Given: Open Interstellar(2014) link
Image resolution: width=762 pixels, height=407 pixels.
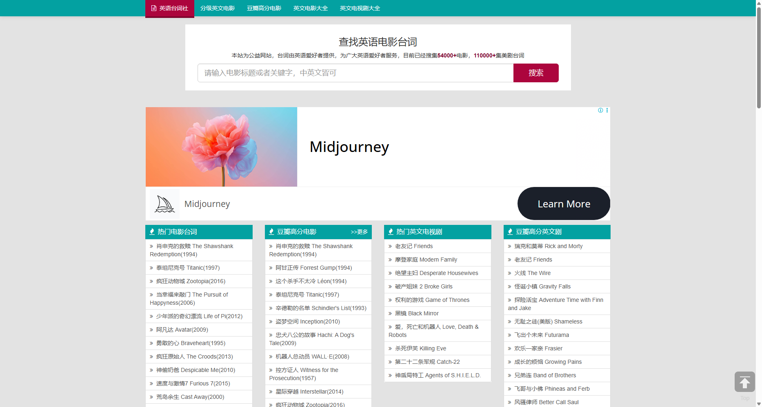Looking at the screenshot, I should pyautogui.click(x=309, y=392).
